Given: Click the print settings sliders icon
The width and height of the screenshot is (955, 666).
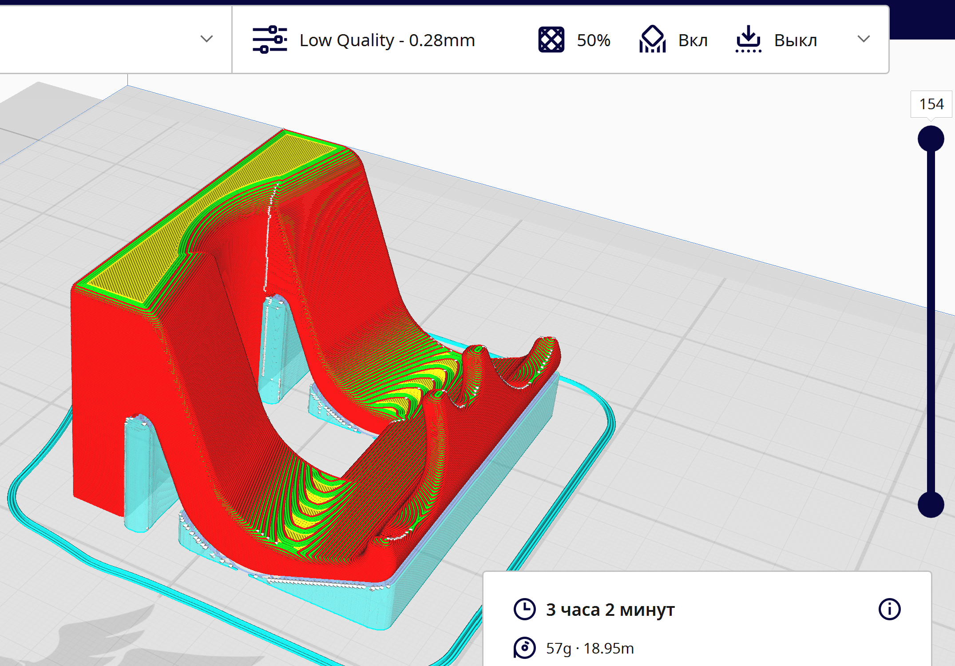Looking at the screenshot, I should [269, 40].
